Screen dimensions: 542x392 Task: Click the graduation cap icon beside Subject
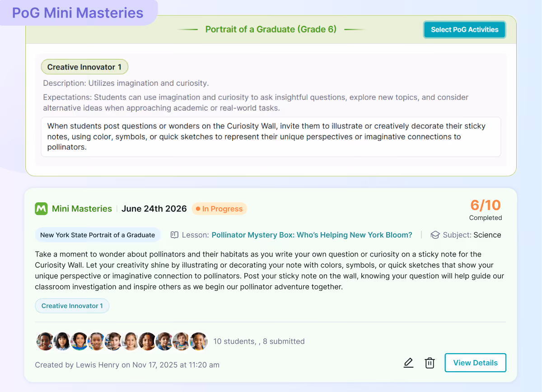[435, 235]
